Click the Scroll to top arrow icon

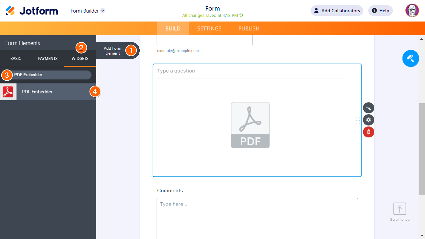click(399, 209)
